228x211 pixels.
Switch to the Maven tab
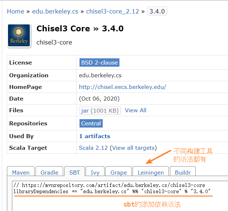21,171
